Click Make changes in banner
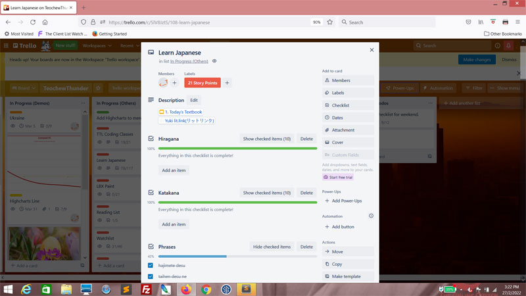 click(477, 59)
